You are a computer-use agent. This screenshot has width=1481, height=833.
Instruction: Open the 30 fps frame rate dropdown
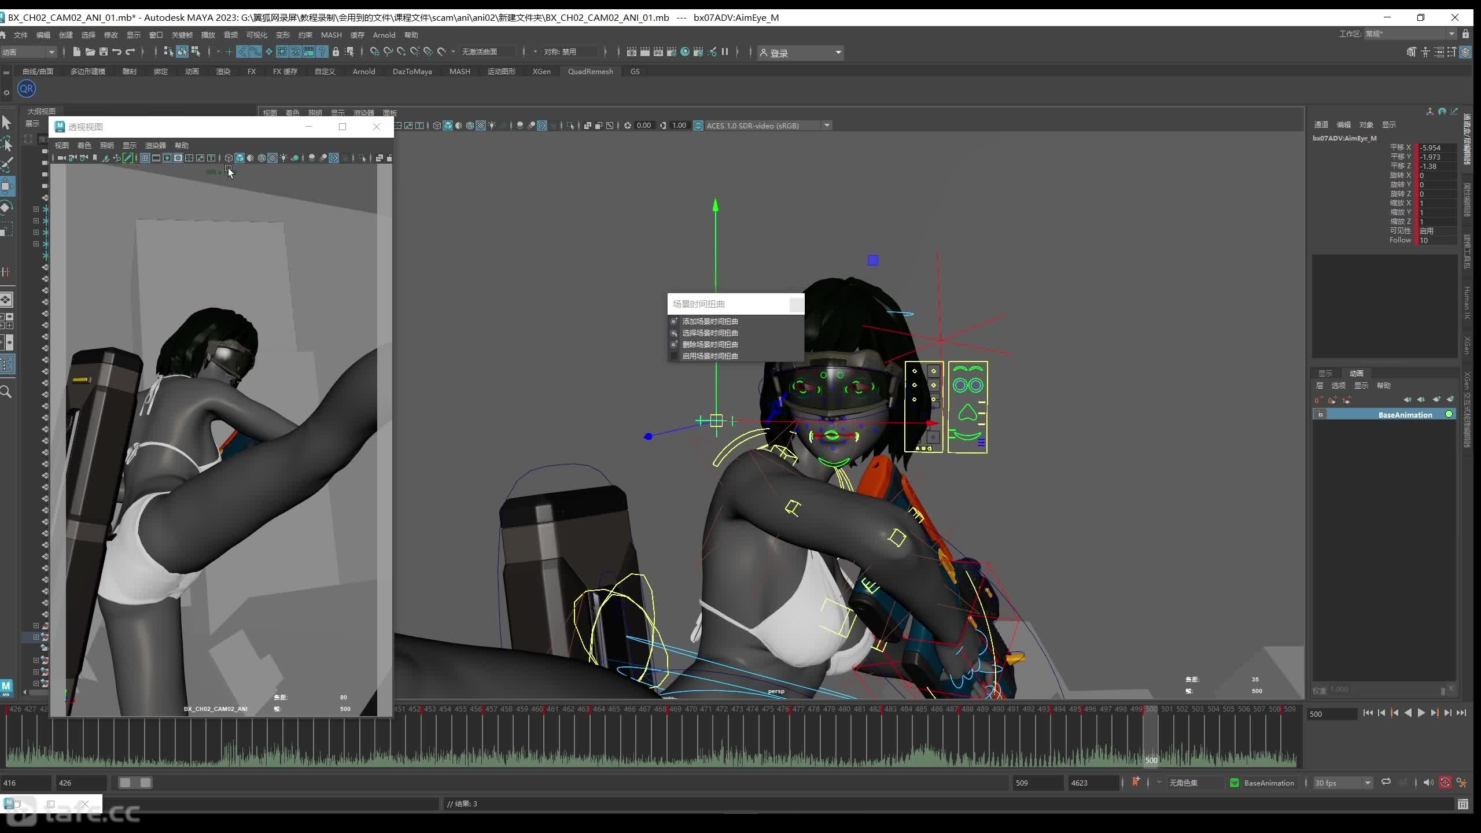[x=1342, y=783]
